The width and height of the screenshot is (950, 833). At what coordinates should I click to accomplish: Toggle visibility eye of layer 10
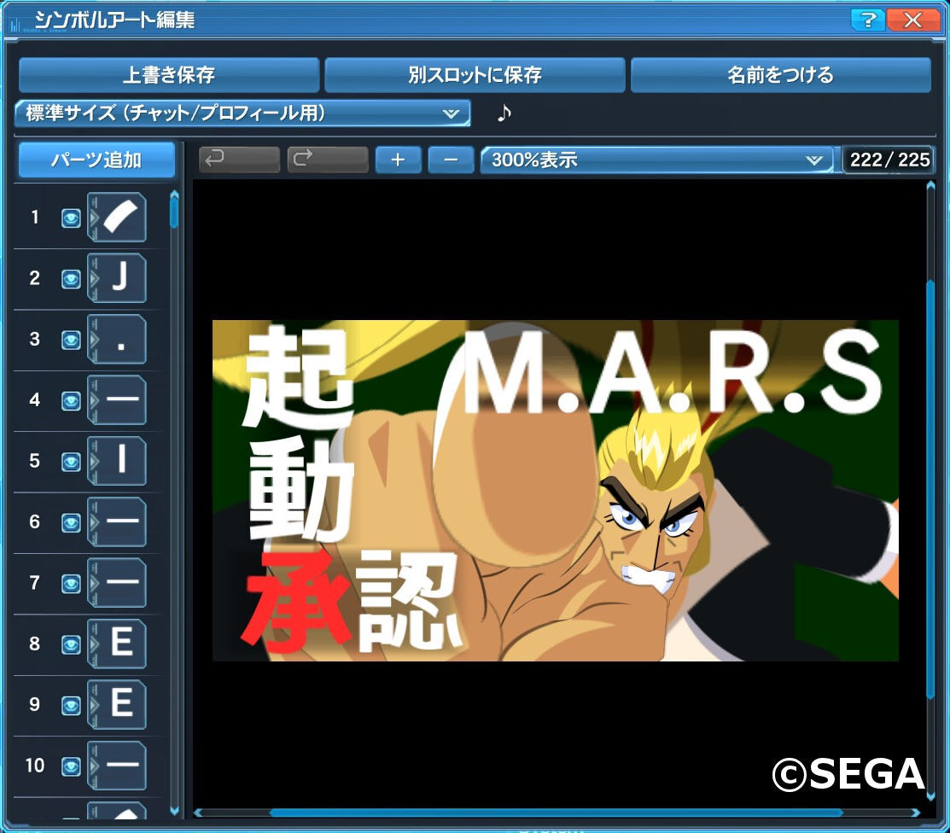(71, 767)
